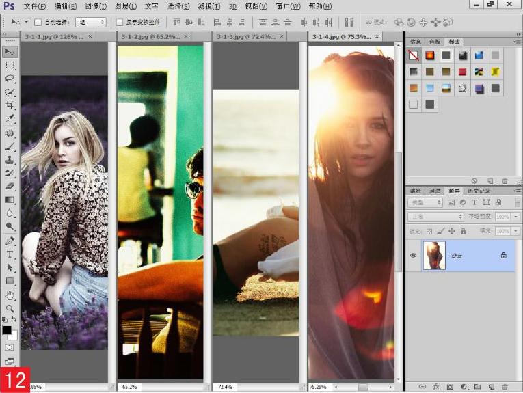Select the Blur tool
The height and width of the screenshot is (393, 523).
tap(10, 213)
